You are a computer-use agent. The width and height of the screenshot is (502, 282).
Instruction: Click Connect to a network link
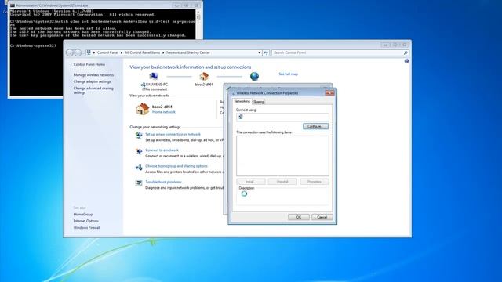pyautogui.click(x=162, y=150)
